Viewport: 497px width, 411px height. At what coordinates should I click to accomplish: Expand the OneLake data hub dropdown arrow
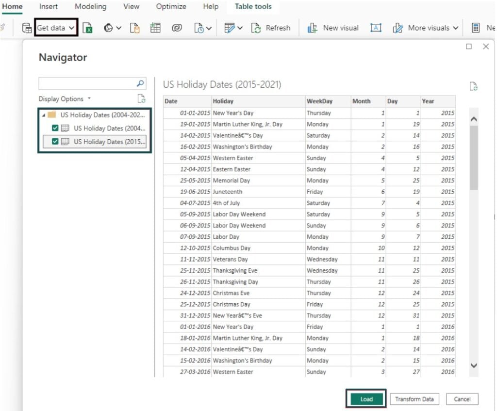(118, 28)
